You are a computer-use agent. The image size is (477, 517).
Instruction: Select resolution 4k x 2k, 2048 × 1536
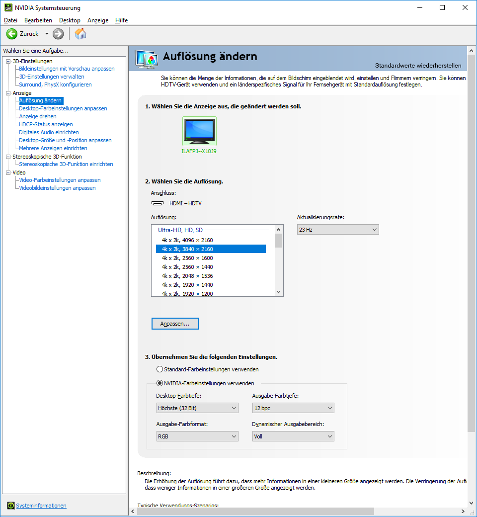coord(211,275)
